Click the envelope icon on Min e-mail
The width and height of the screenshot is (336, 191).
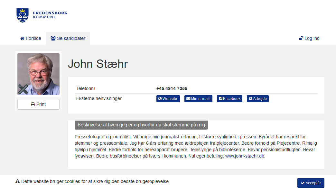[188, 99]
